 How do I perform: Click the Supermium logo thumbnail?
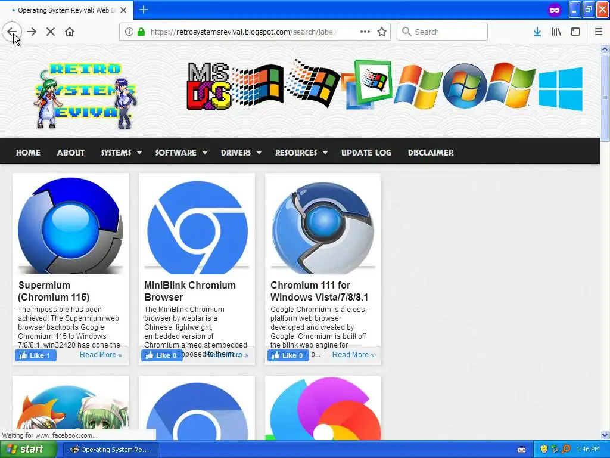coord(70,226)
